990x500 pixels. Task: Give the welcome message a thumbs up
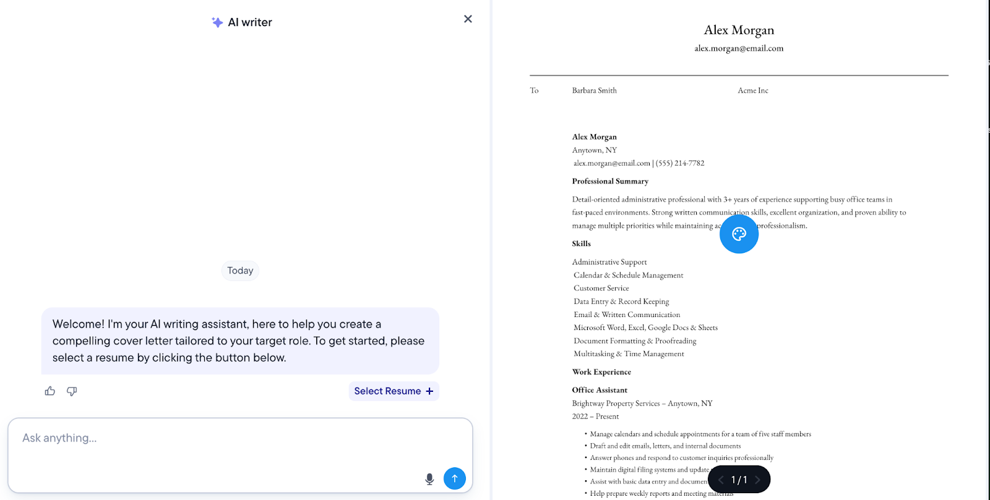tap(50, 391)
